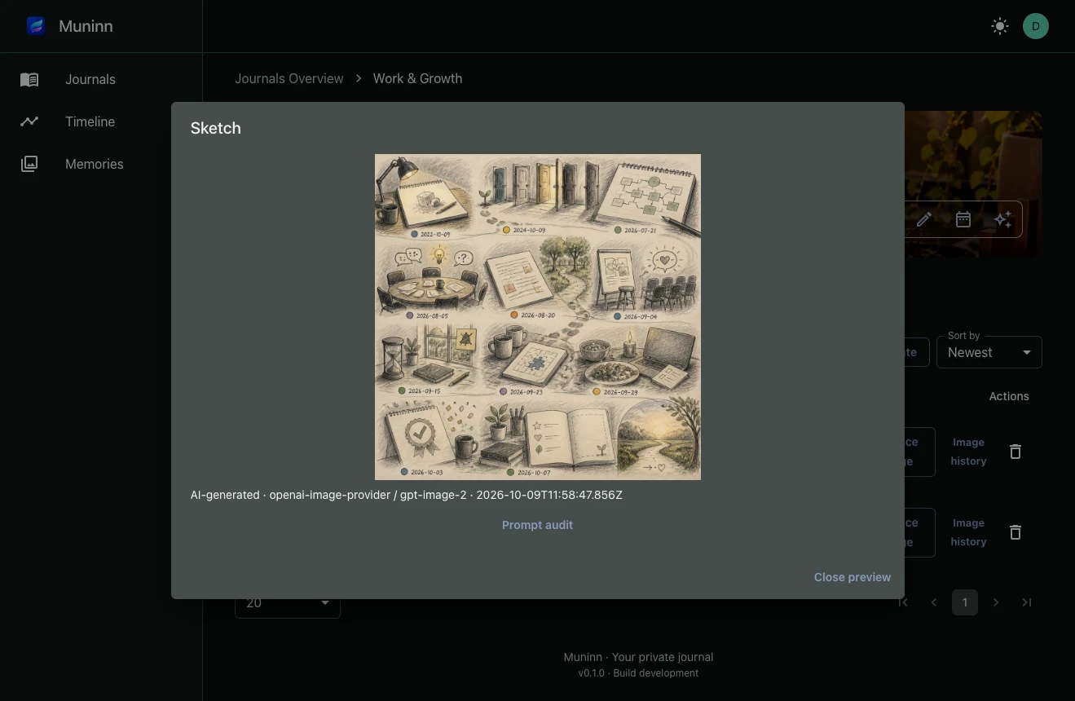The width and height of the screenshot is (1075, 701).
Task: Open the Sort by Newest dropdown
Action: [989, 352]
